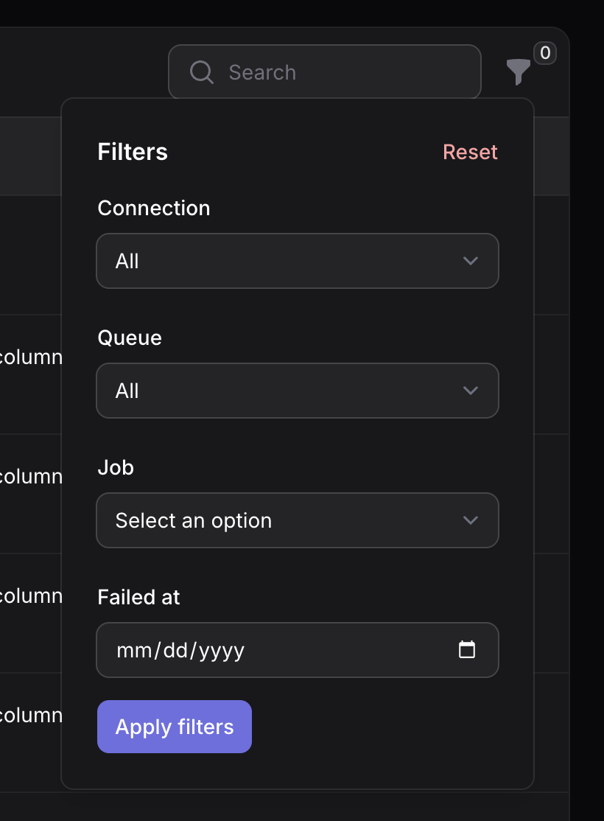Image resolution: width=604 pixels, height=821 pixels.
Task: Click the mm/dd/yyyy date field
Action: point(221,650)
